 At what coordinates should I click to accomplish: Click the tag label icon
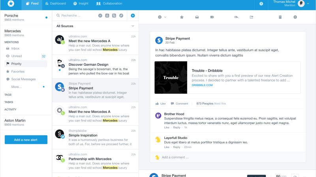pos(212,17)
